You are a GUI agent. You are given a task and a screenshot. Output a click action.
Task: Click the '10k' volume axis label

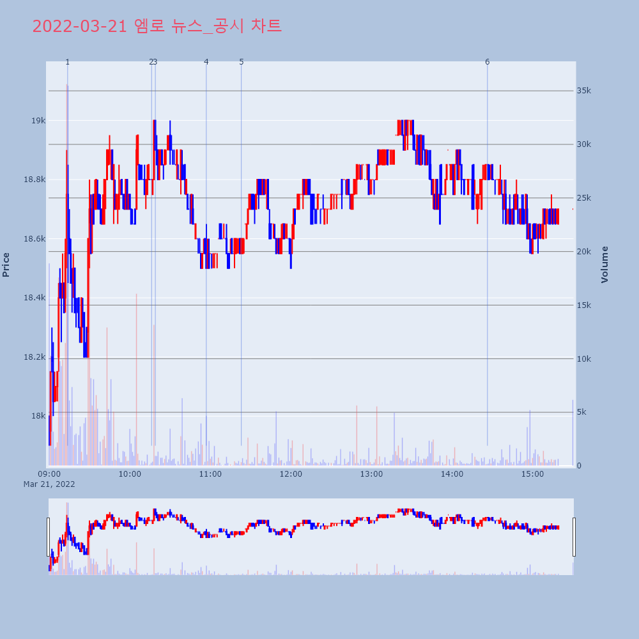583,358
